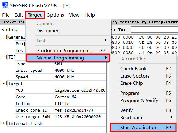Image resolution: width=178 pixels, height=133 pixels.
Task: Open the Options menu
Action: click(x=55, y=15)
